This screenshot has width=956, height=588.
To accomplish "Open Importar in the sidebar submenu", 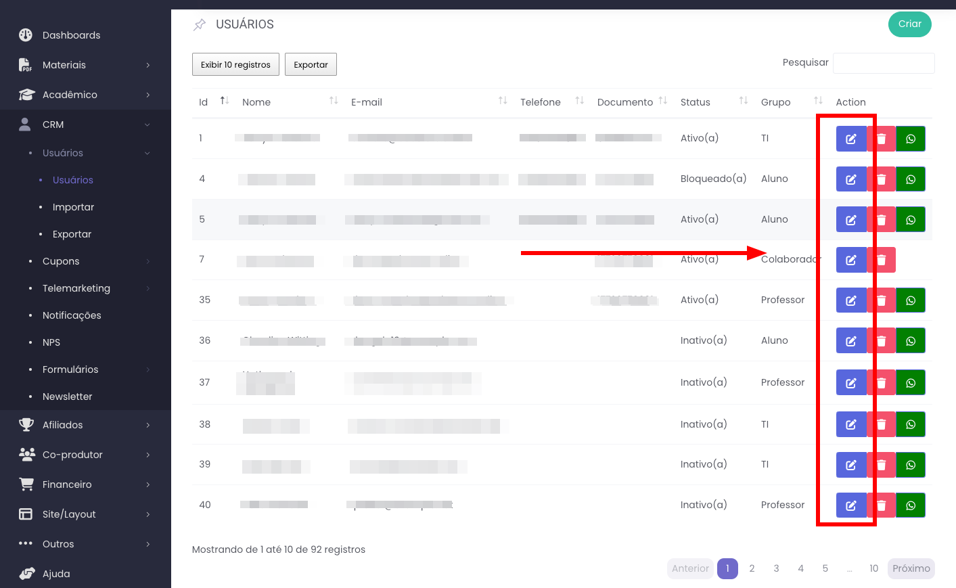I will point(73,207).
